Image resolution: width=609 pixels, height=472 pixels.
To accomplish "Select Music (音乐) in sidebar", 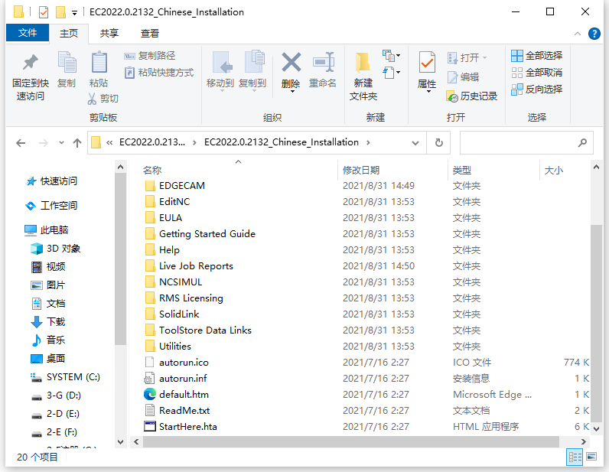I will click(47, 340).
